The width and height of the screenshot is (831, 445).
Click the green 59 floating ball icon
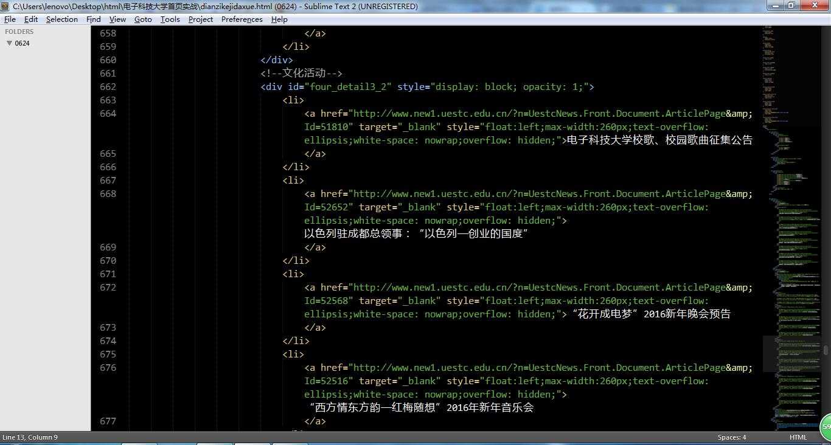pyautogui.click(x=826, y=427)
